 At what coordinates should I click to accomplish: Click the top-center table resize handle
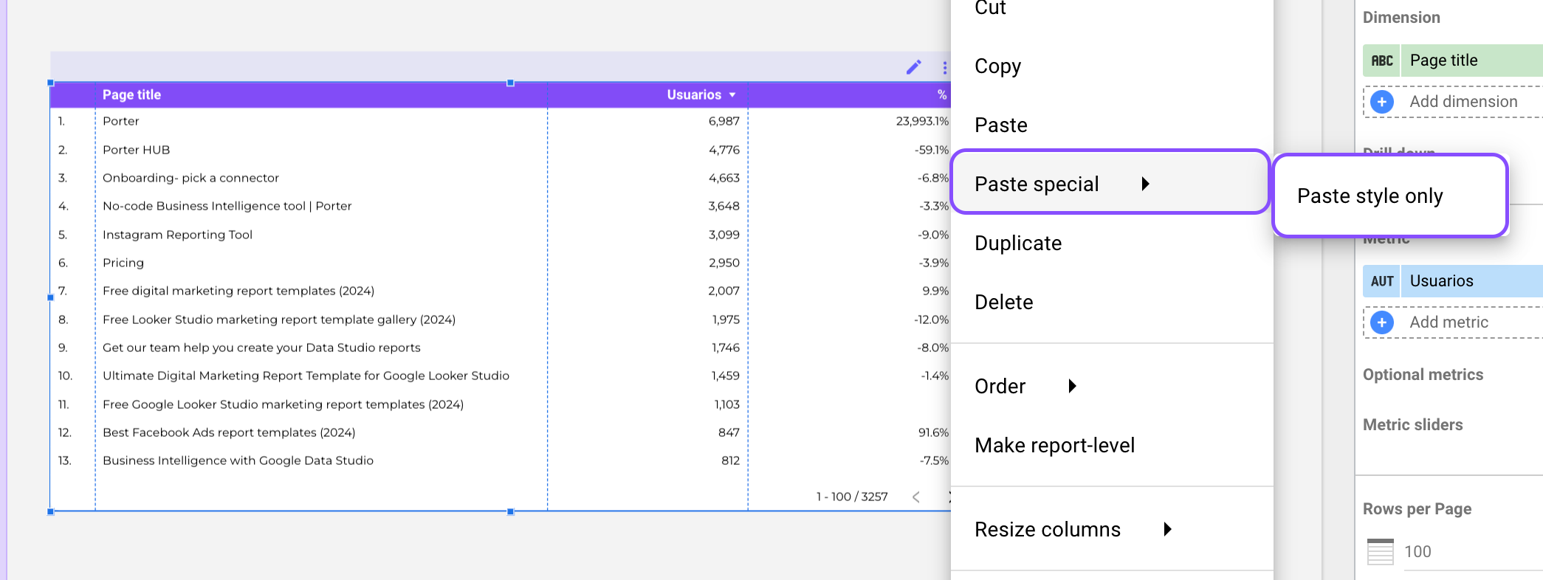click(x=510, y=83)
